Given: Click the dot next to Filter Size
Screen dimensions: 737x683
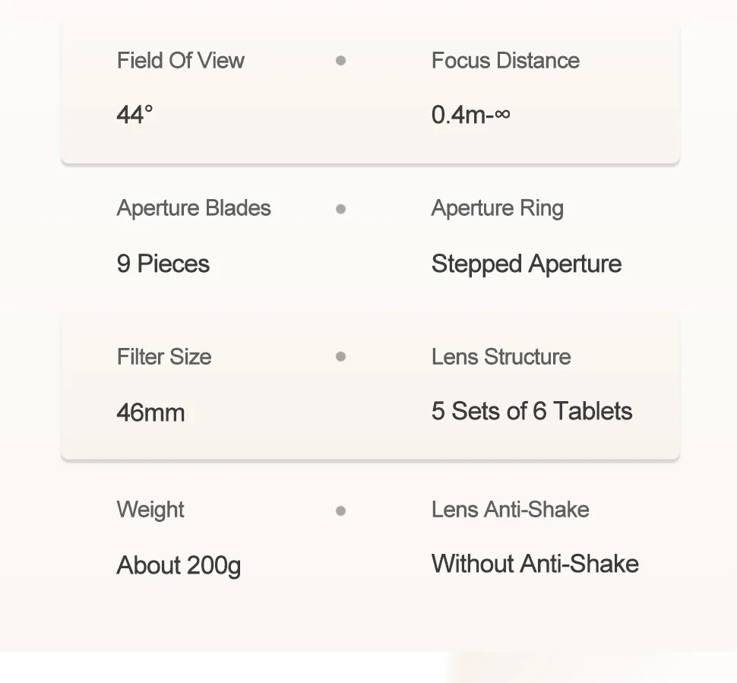Looking at the screenshot, I should 341,357.
